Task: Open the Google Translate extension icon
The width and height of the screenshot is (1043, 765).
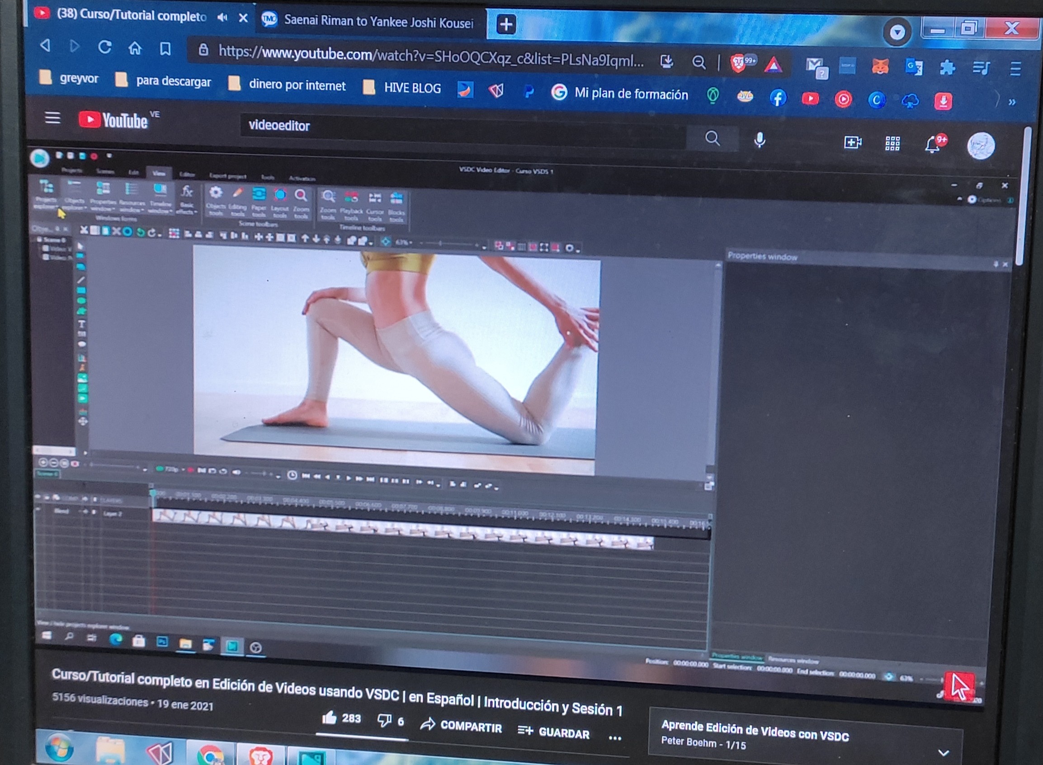Action: click(914, 68)
